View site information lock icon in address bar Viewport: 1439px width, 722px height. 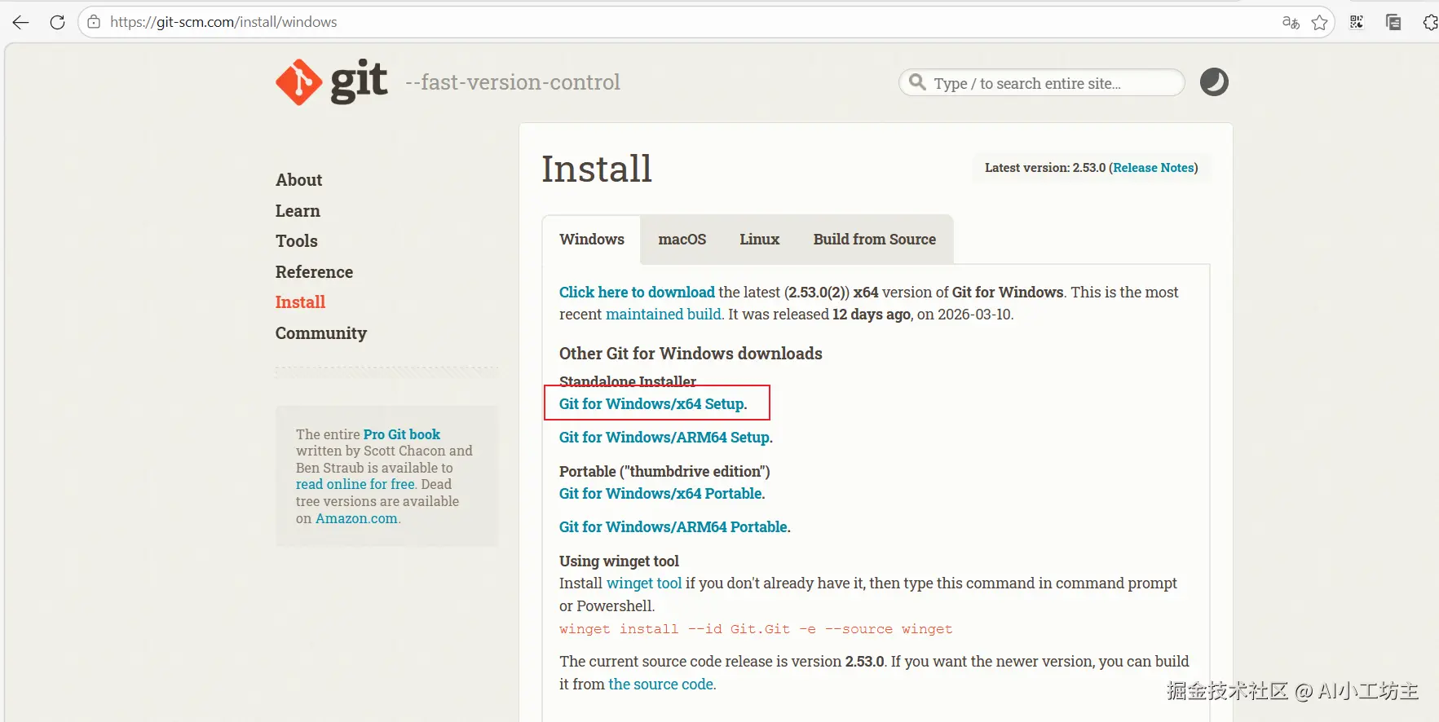(x=94, y=22)
